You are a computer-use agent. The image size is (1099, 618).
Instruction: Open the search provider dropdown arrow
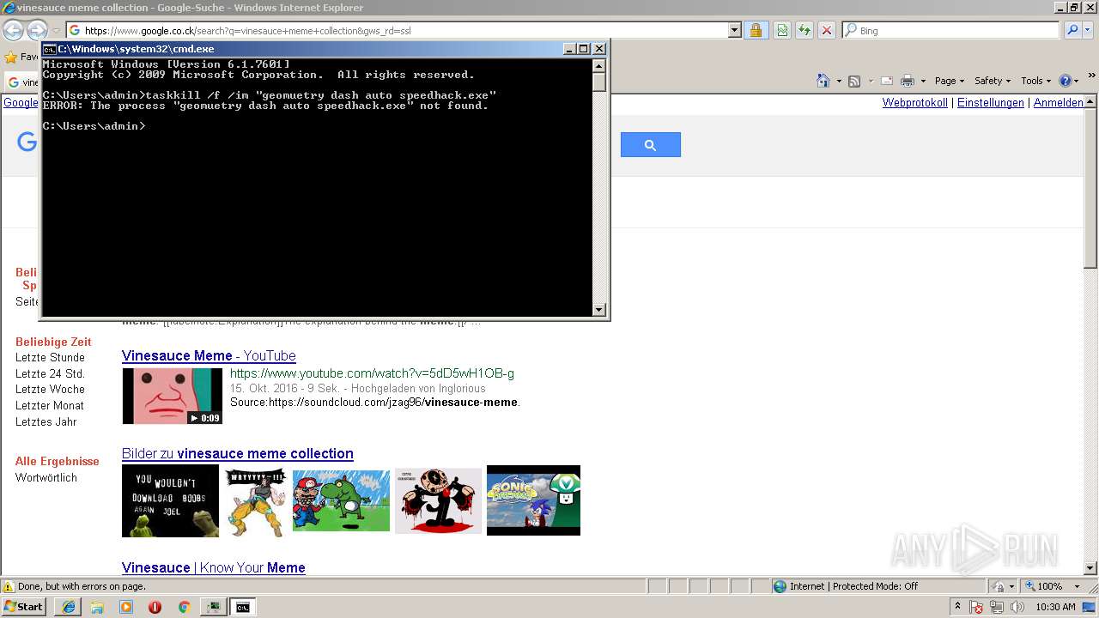click(1088, 30)
